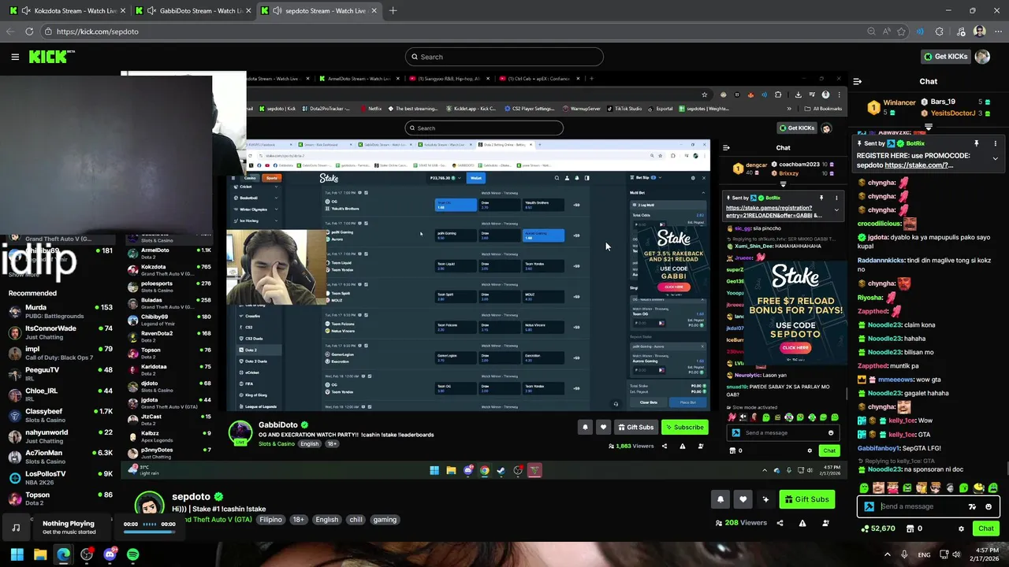Open the chat translate icon
This screenshot has height=567, width=1009.
pyautogui.click(x=972, y=507)
